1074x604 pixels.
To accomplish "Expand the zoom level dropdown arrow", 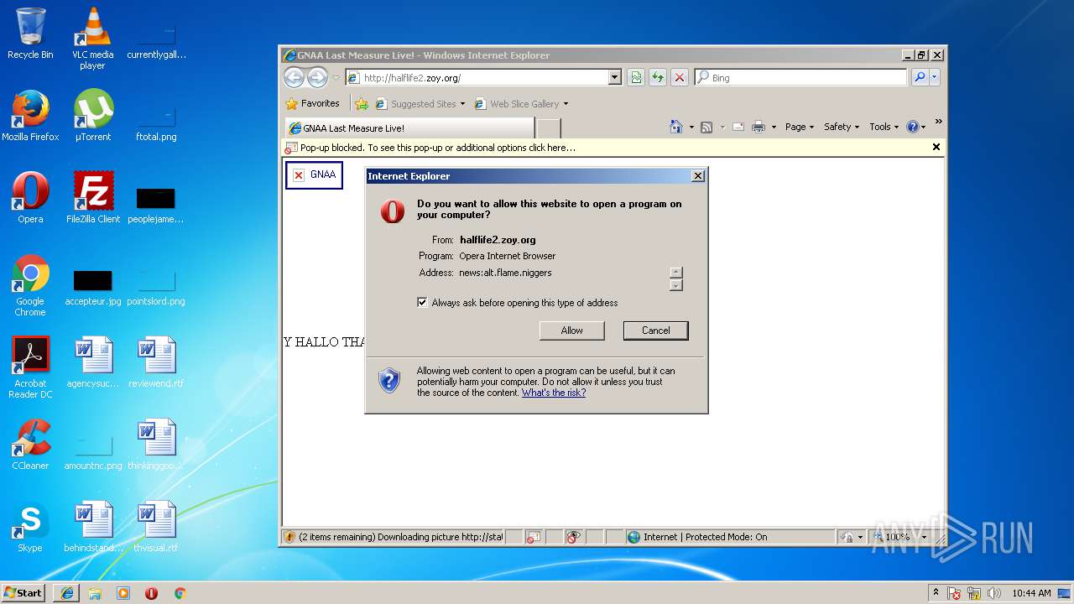I will [x=924, y=537].
